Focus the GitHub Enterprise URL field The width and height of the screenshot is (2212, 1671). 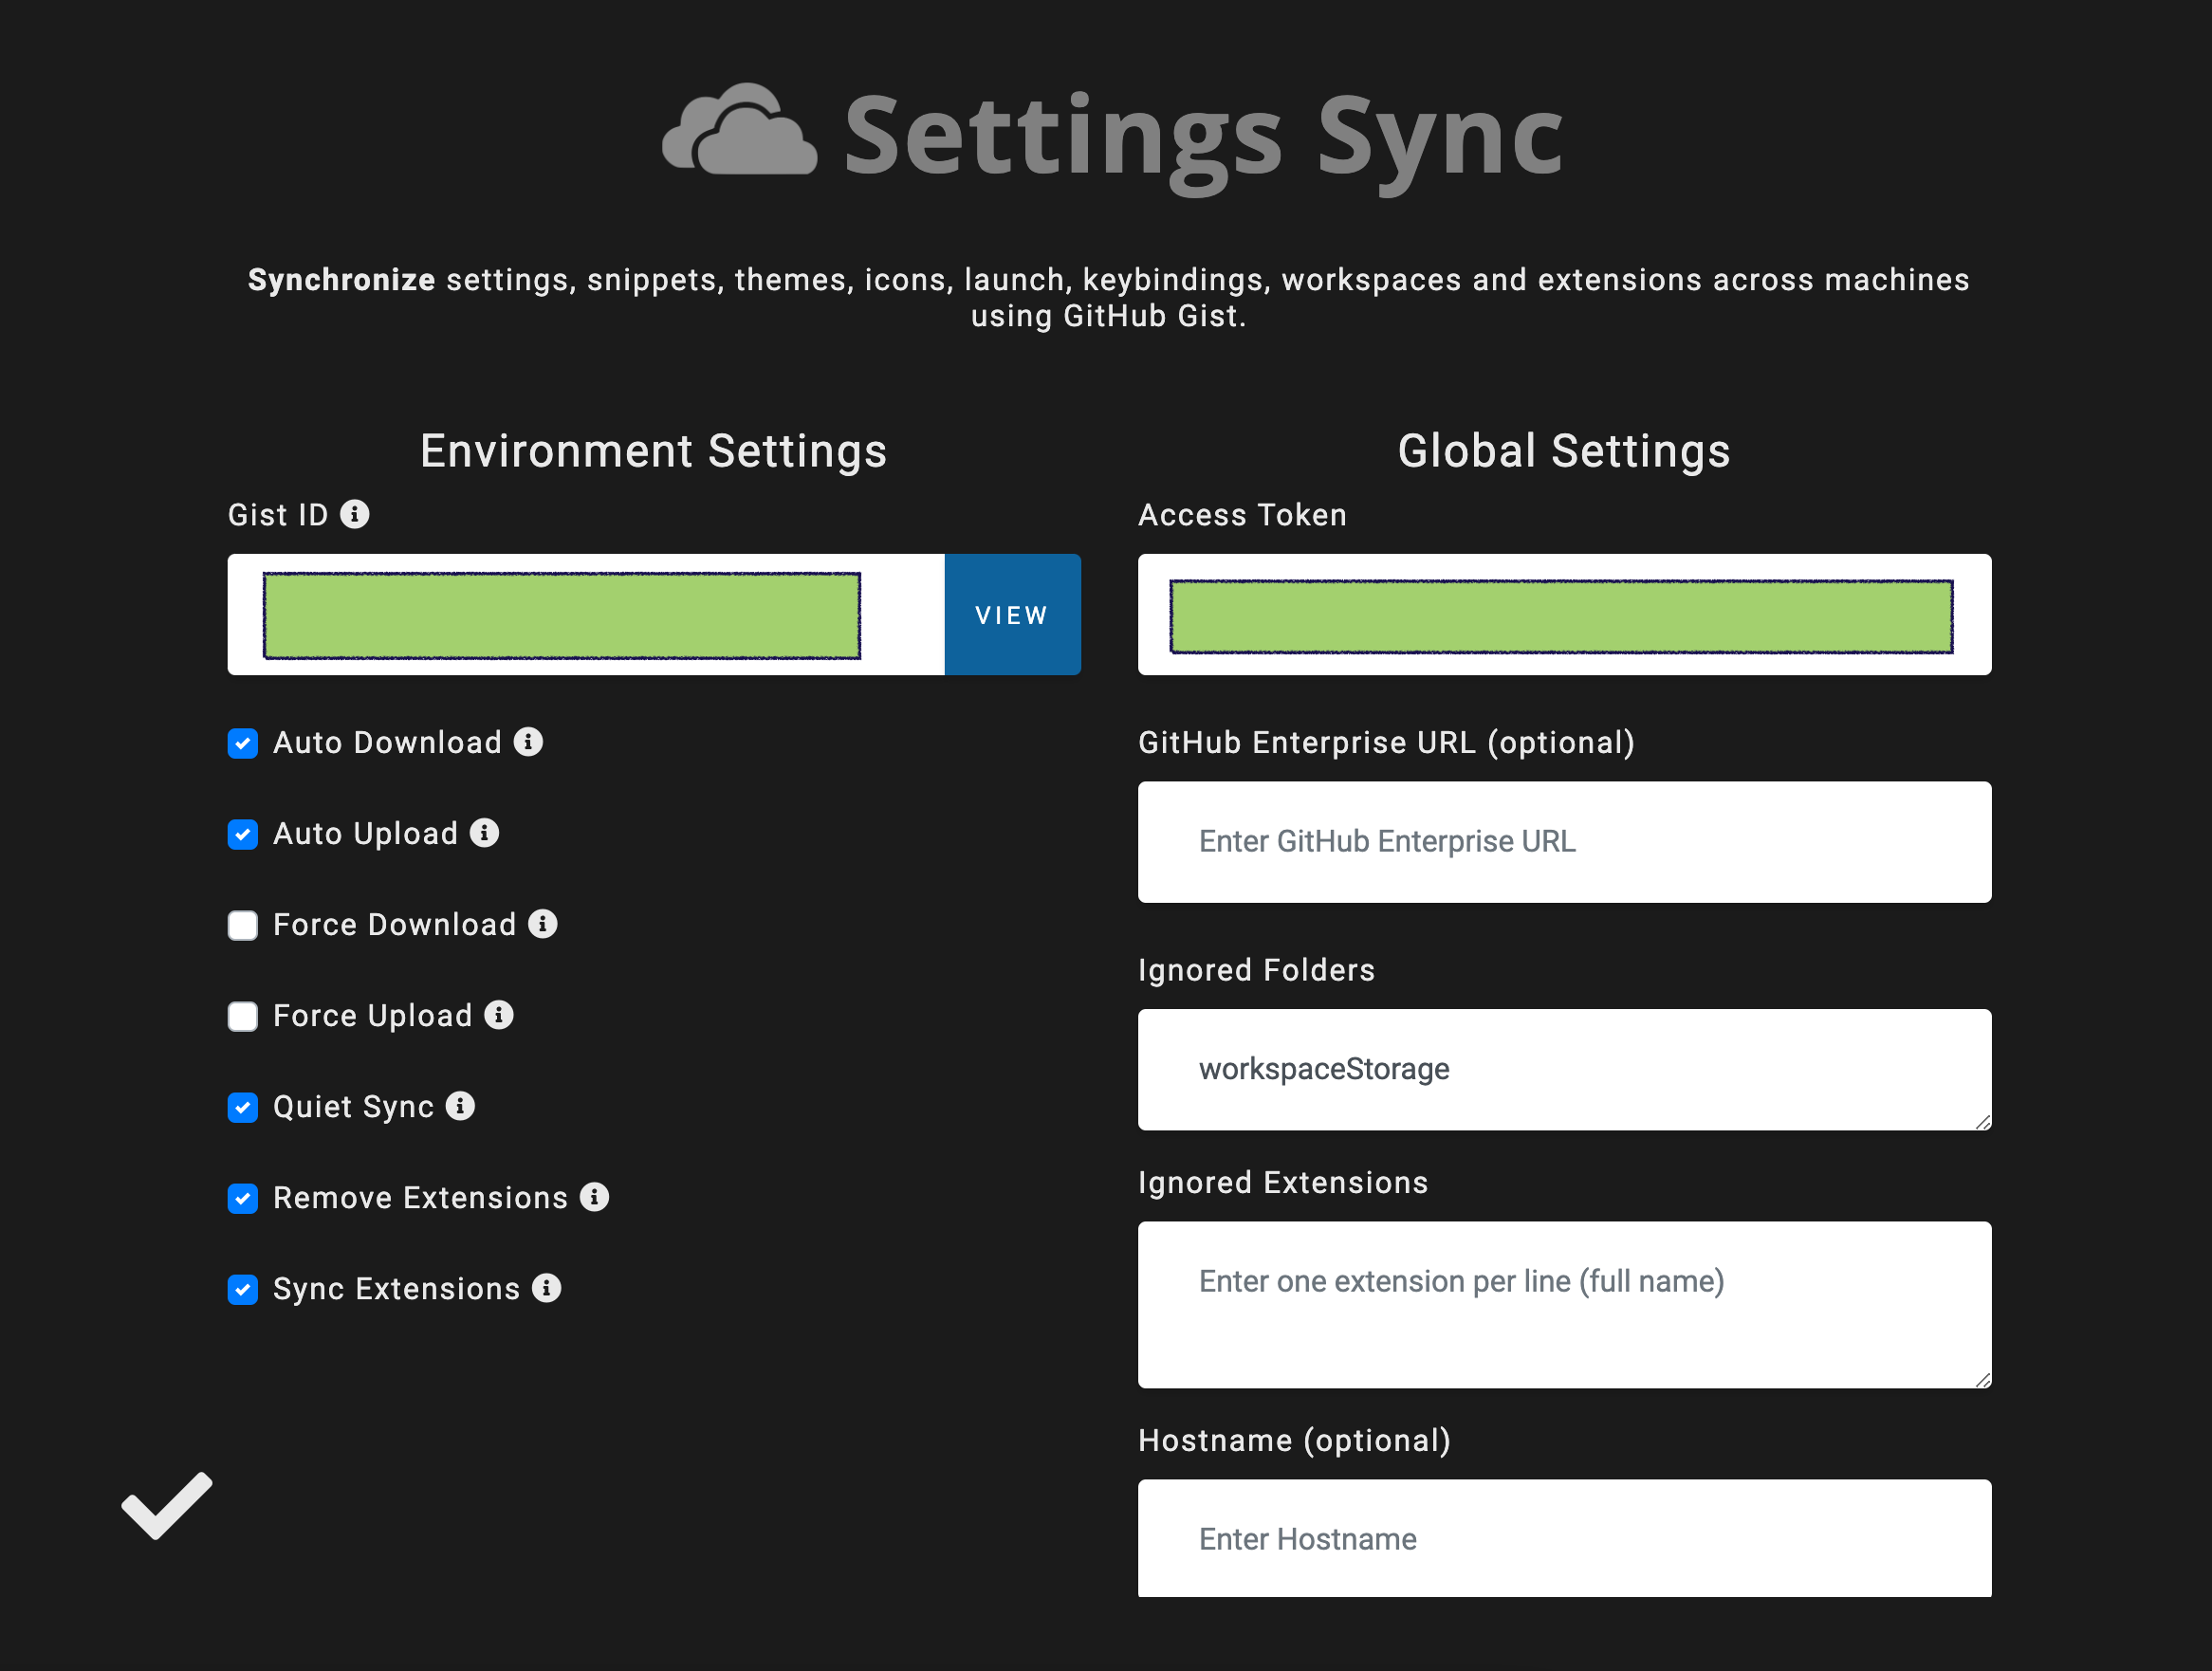point(1564,842)
